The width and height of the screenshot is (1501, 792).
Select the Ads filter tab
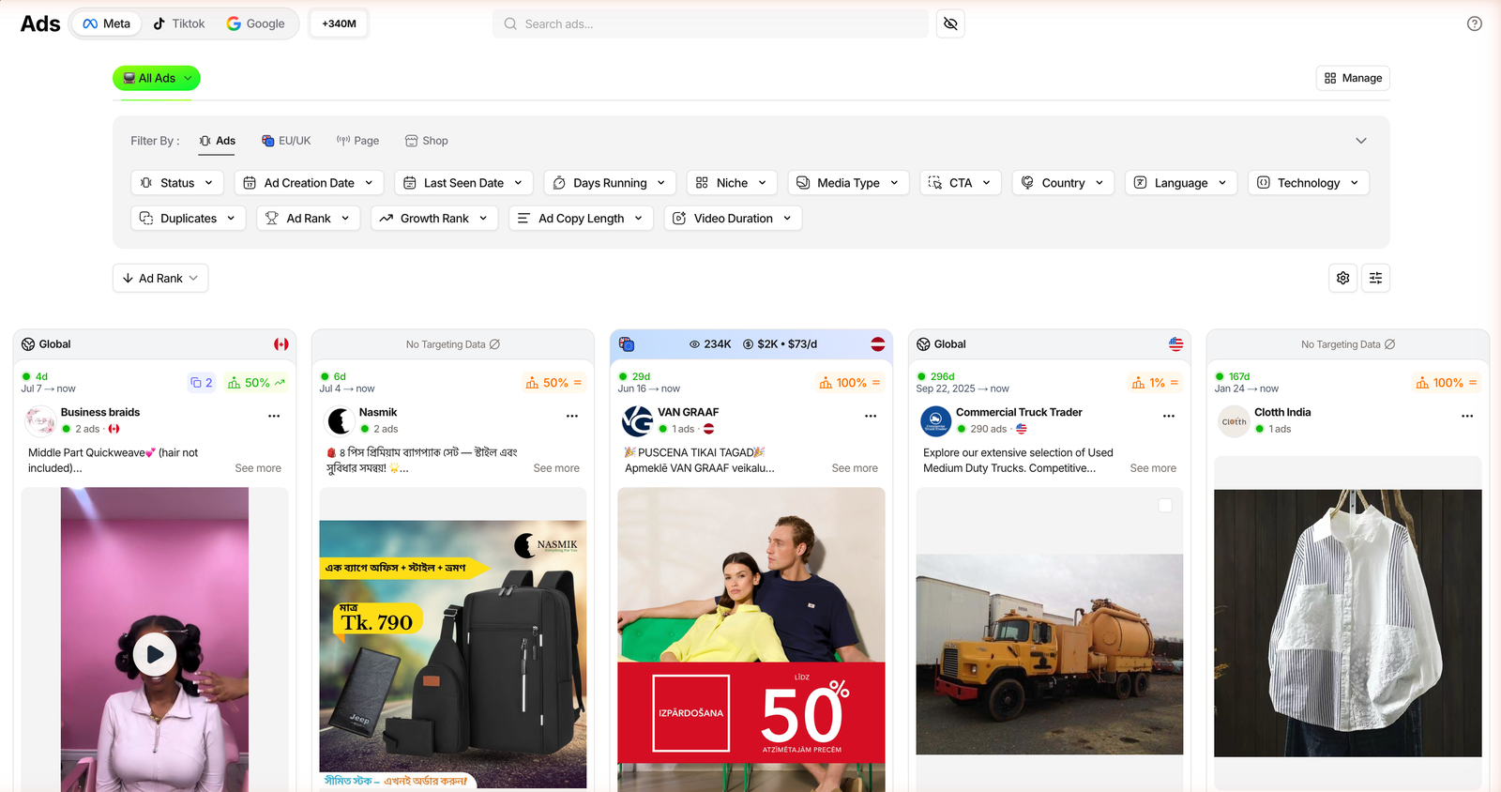pos(218,141)
